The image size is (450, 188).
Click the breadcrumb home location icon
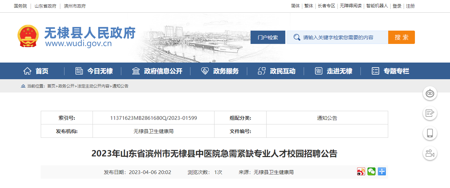23,86
